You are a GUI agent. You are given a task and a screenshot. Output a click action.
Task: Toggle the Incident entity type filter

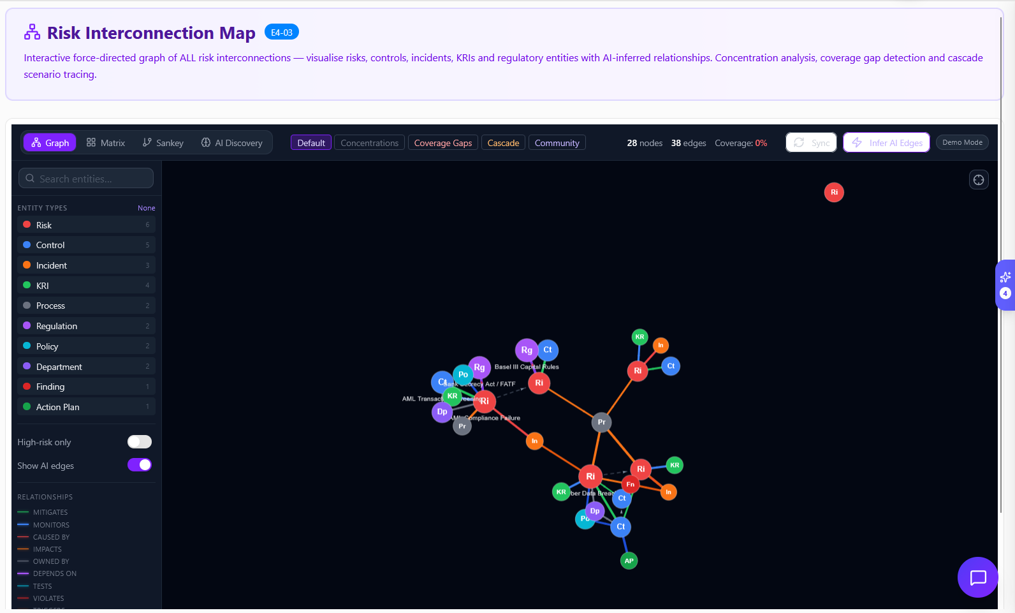(86, 265)
